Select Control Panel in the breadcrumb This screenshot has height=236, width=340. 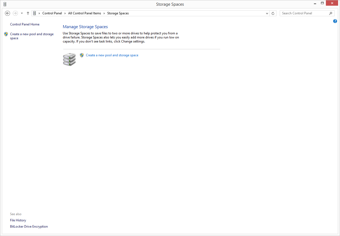[x=52, y=13]
